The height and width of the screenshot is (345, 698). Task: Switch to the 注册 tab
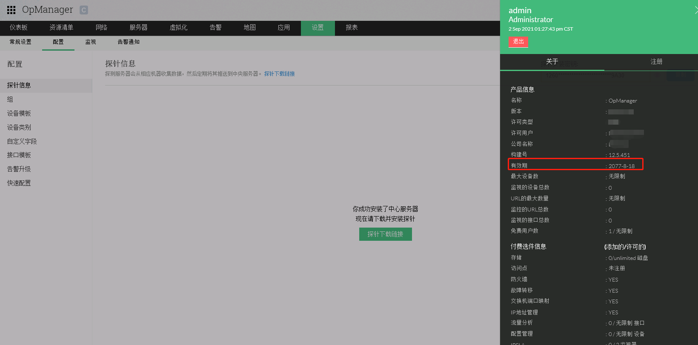pos(656,62)
